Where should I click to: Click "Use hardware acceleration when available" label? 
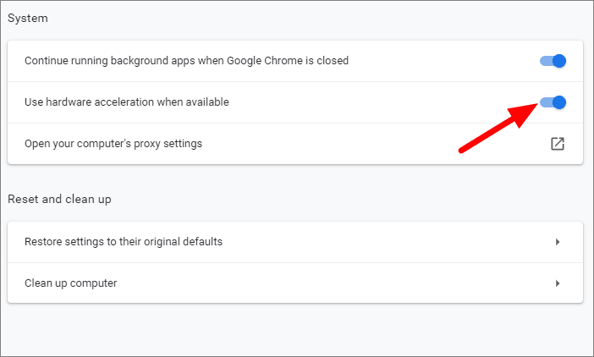coord(127,102)
